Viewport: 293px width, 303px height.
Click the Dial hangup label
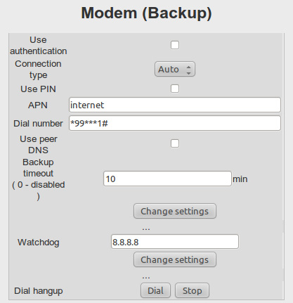coord(39,291)
